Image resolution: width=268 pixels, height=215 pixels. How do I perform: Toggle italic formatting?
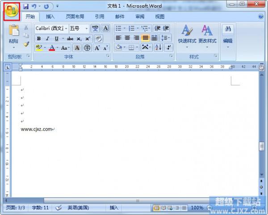pyautogui.click(x=47, y=38)
